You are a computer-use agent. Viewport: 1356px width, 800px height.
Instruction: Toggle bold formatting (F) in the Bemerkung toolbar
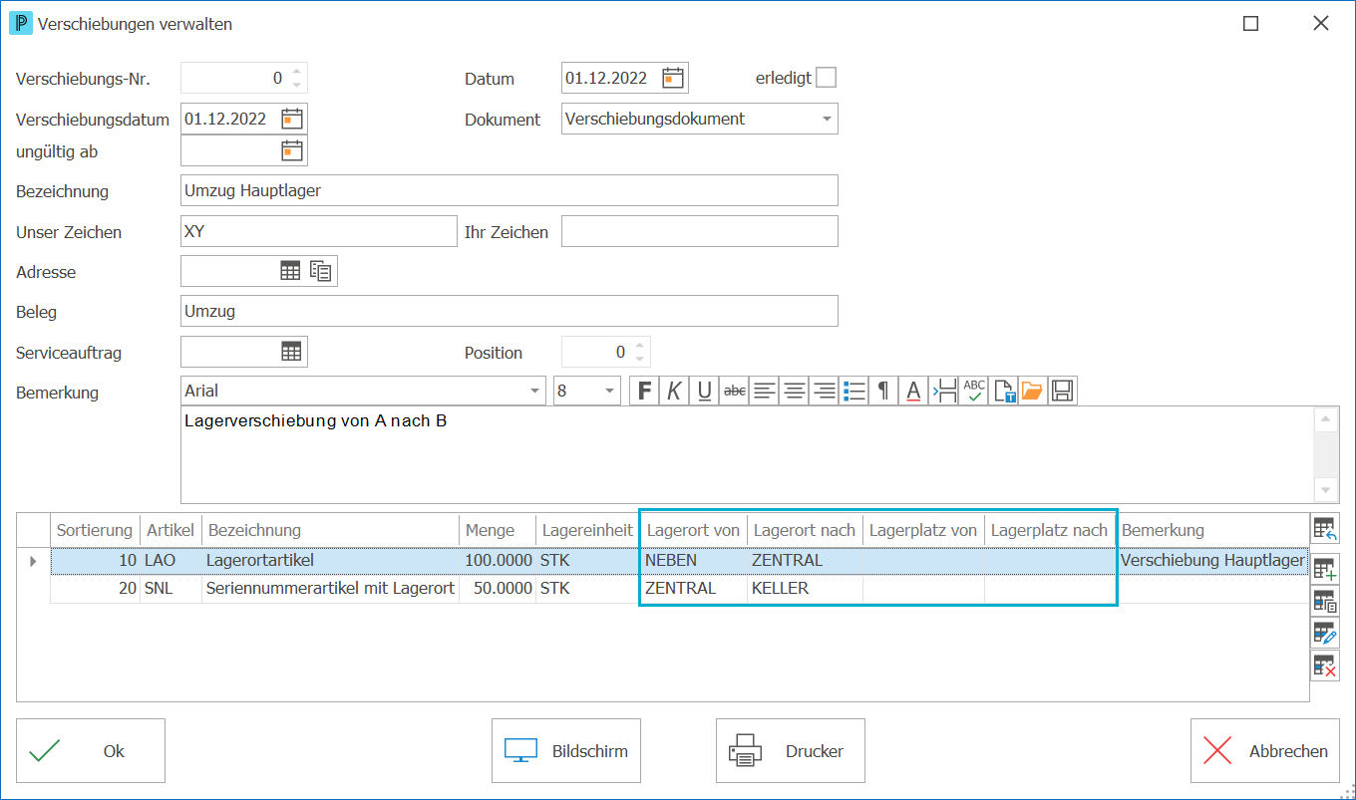645,392
